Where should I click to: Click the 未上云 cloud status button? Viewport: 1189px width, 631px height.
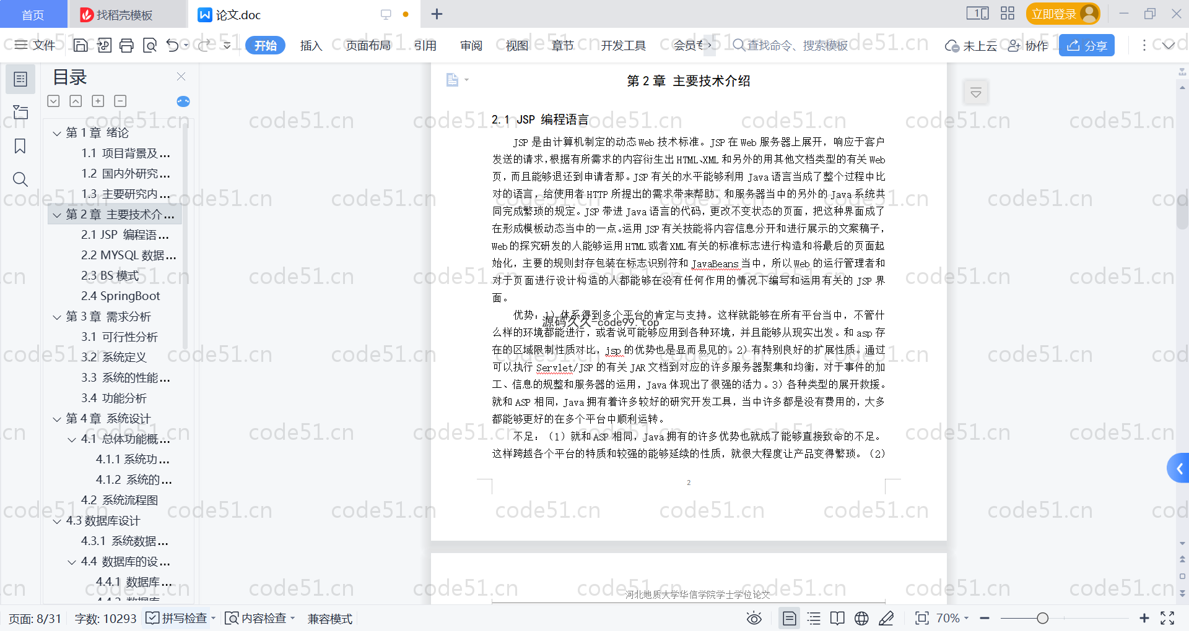point(971,45)
